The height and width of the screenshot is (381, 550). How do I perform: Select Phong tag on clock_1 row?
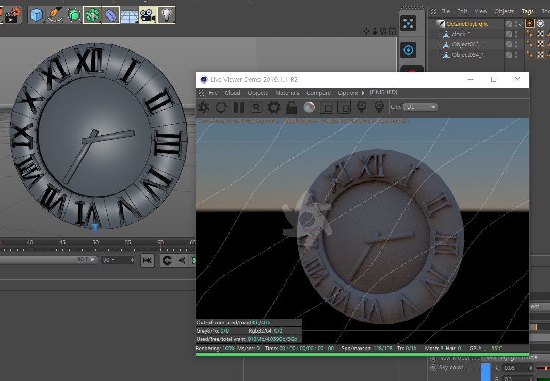530,34
